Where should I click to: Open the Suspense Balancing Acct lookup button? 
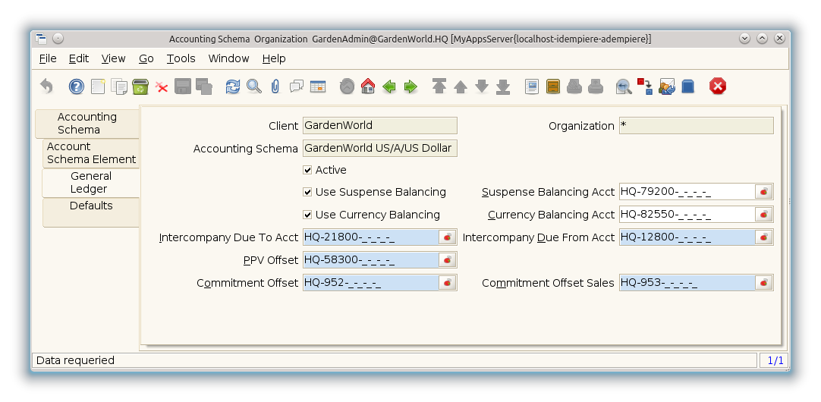point(763,192)
